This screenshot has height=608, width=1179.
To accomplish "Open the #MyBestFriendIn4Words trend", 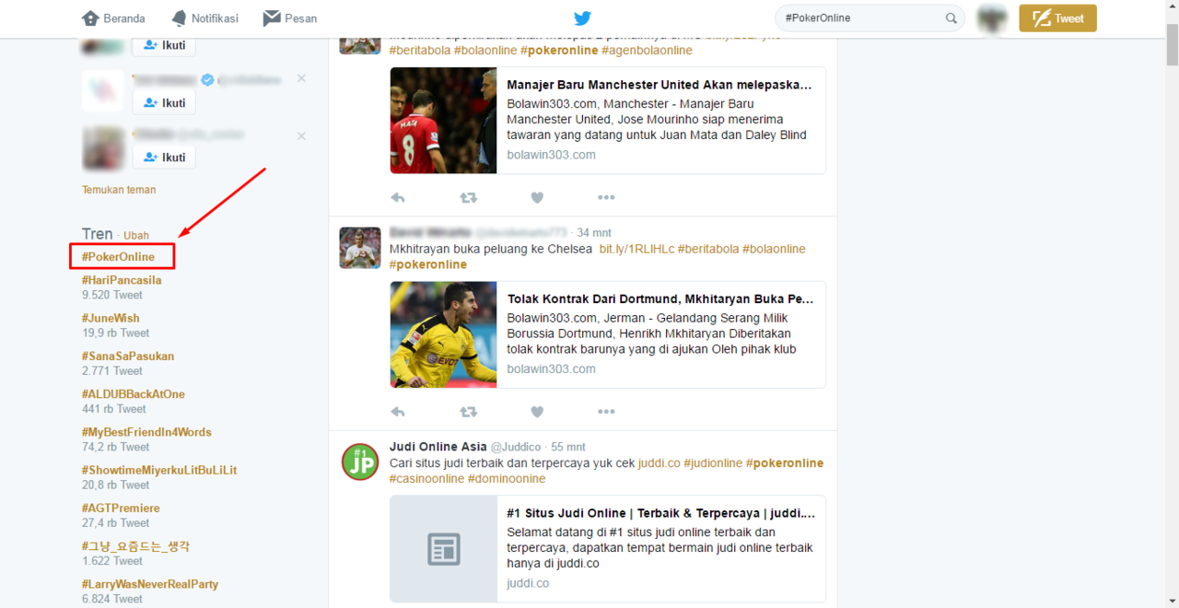I will point(146,432).
